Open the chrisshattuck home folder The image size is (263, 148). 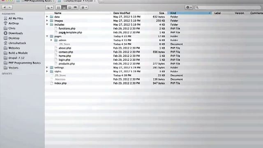[17, 43]
